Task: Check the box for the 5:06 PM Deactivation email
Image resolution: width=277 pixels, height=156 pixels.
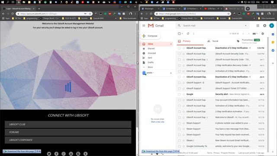Action: (179, 48)
